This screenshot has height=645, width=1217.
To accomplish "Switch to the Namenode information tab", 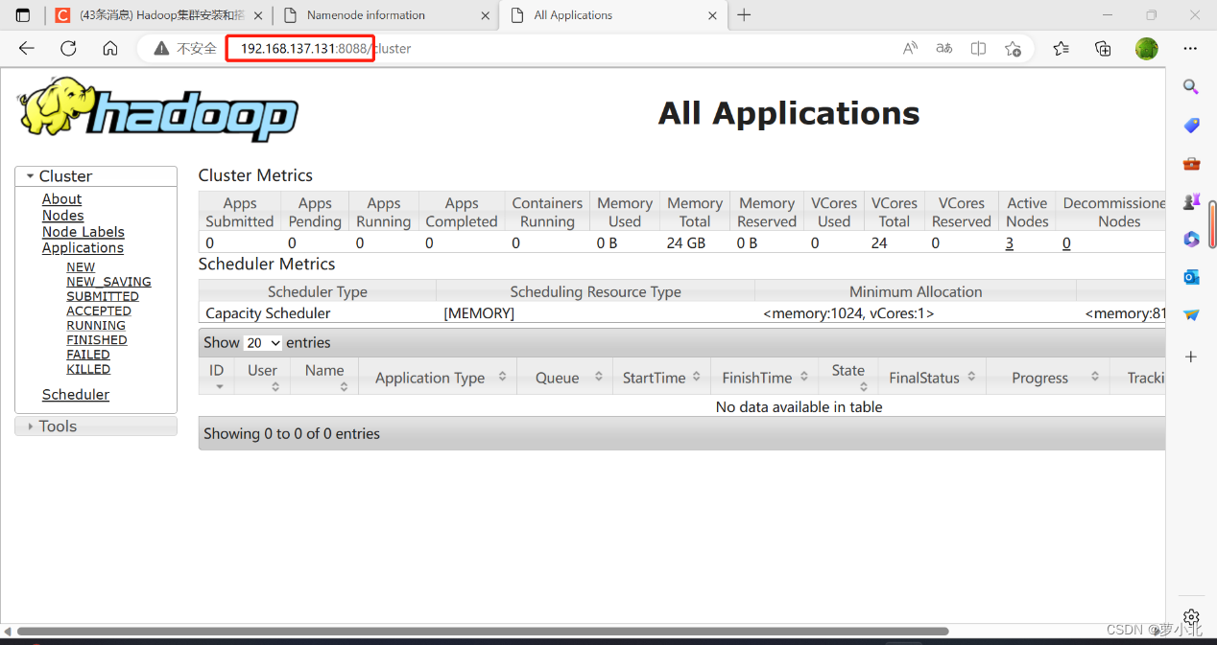I will click(386, 15).
